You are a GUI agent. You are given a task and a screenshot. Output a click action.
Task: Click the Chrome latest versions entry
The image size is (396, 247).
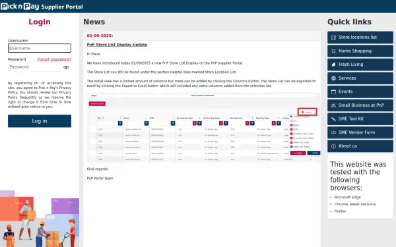pos(355,204)
